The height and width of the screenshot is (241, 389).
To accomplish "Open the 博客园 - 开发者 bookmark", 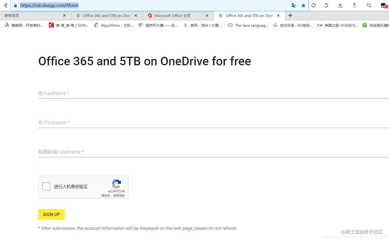I will click(x=24, y=25).
